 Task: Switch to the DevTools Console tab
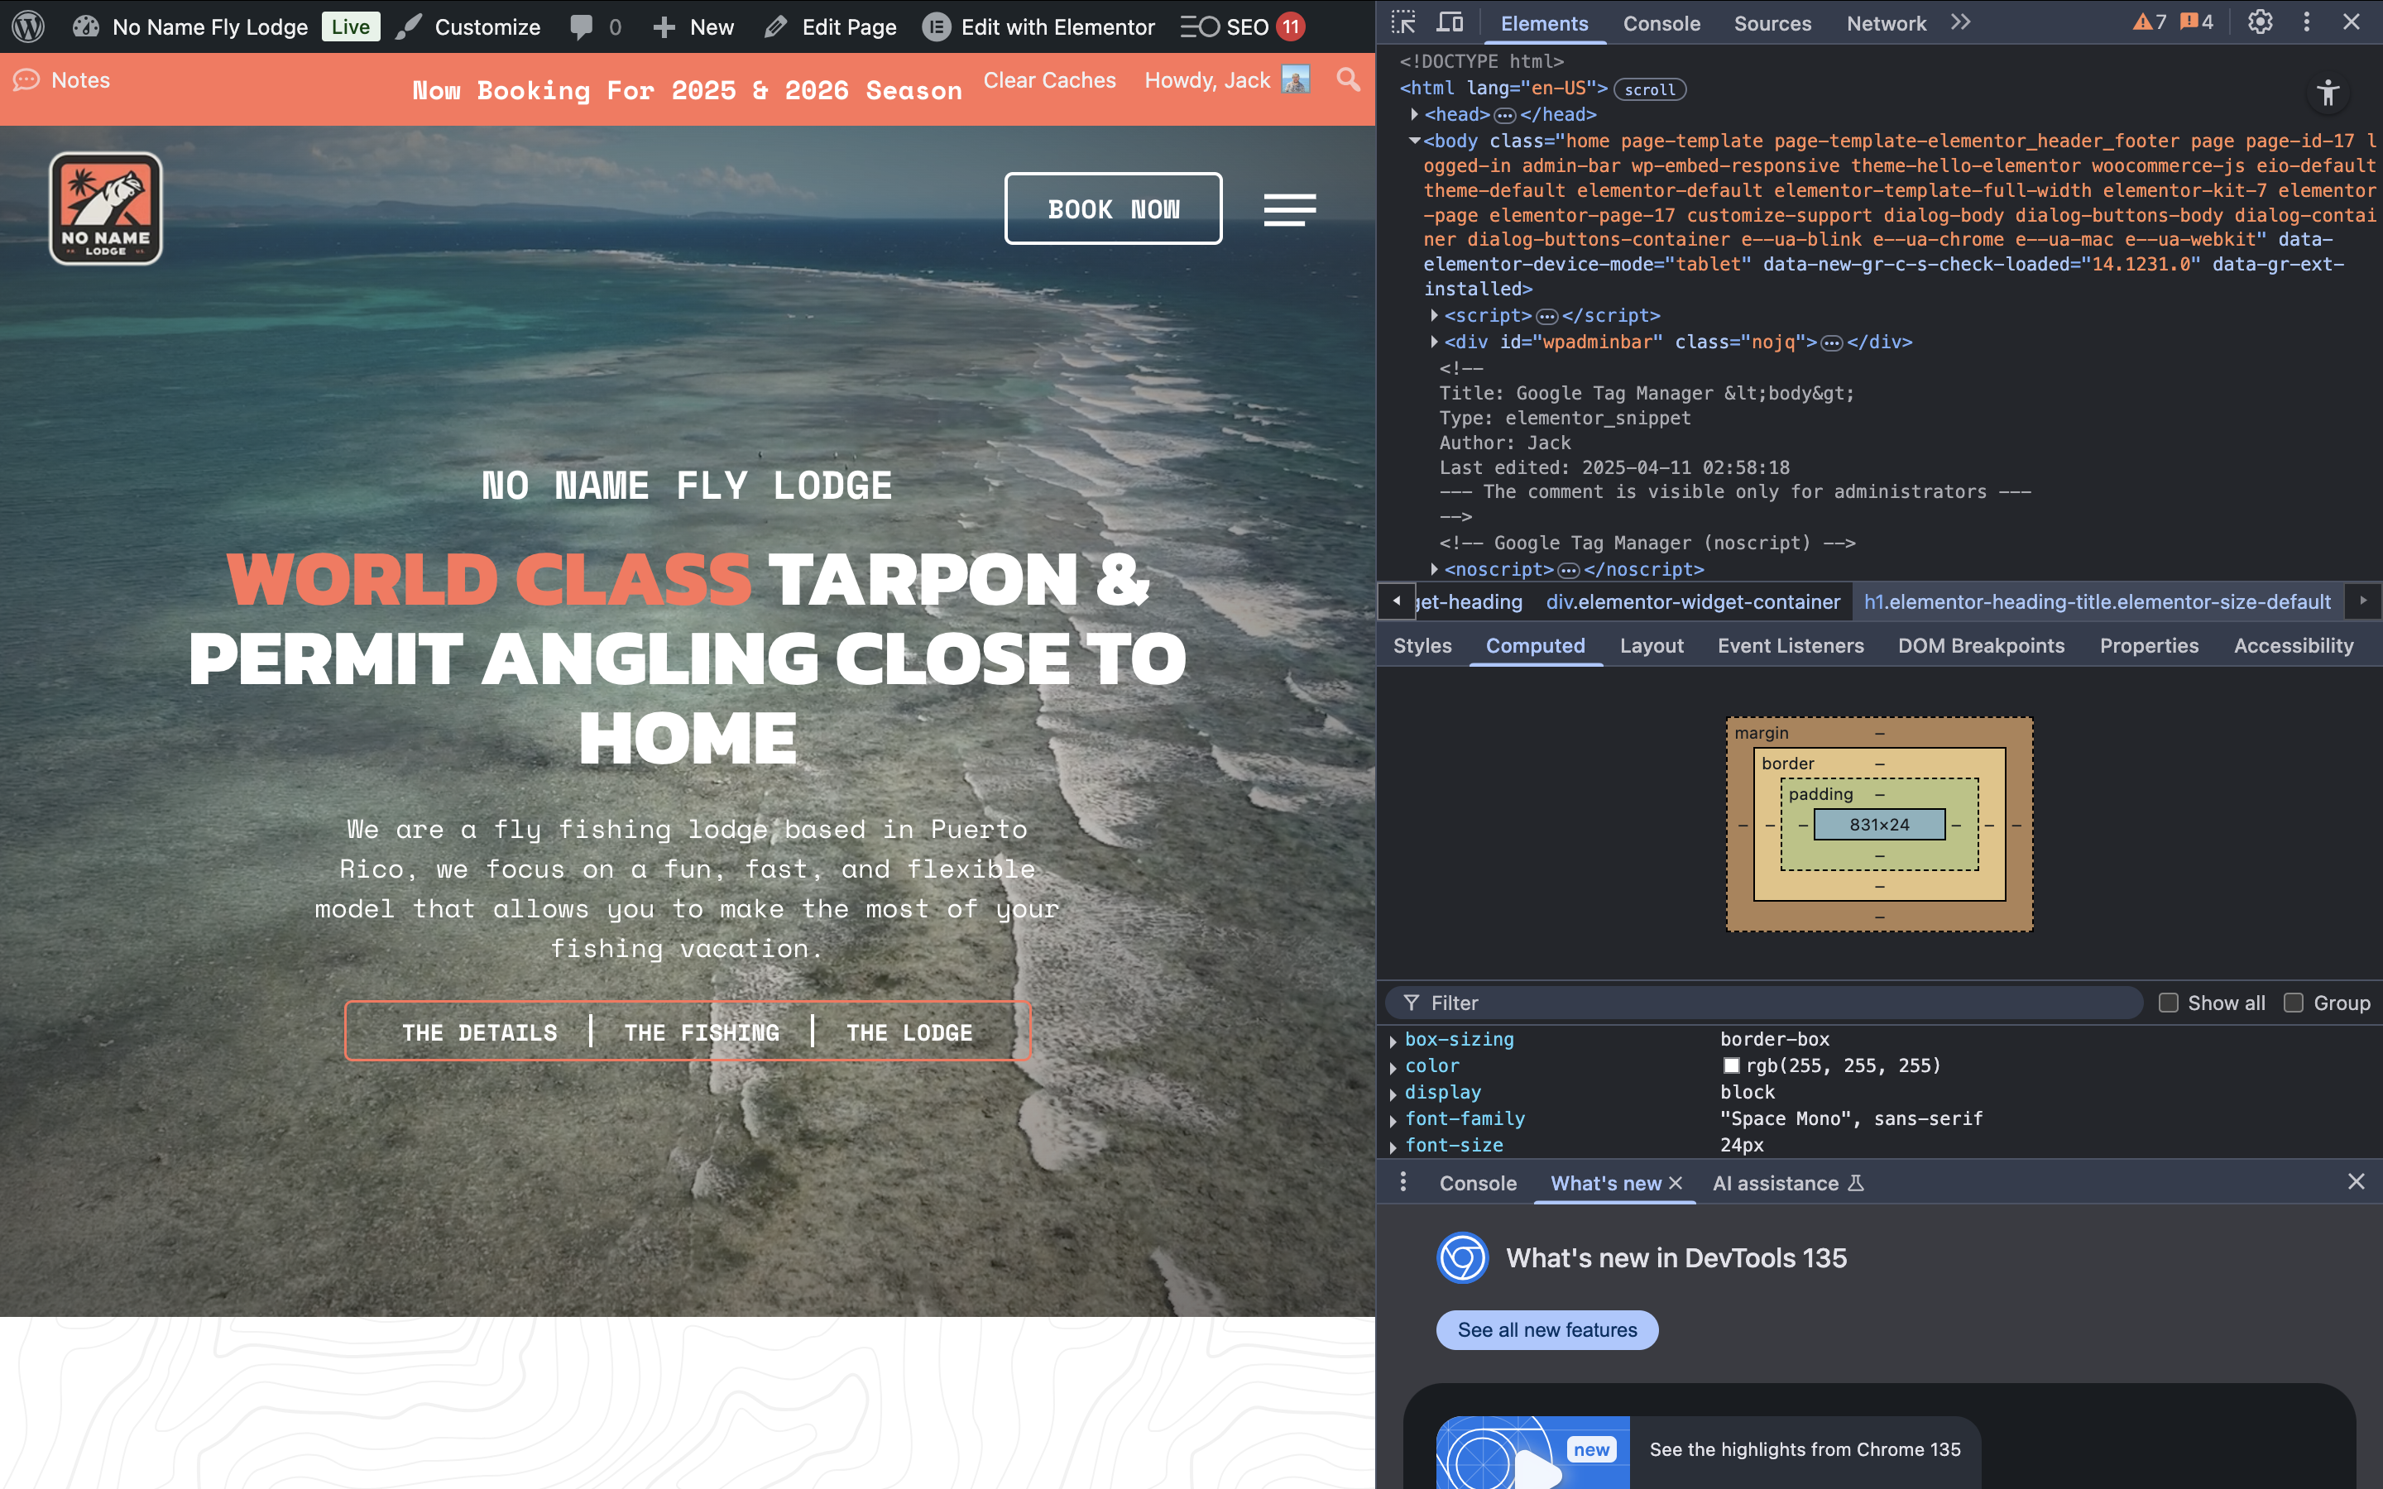[x=1661, y=22]
